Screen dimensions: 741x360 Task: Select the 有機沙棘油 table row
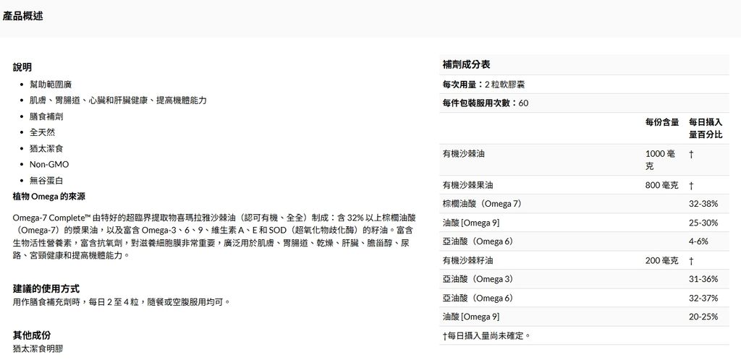click(464, 154)
